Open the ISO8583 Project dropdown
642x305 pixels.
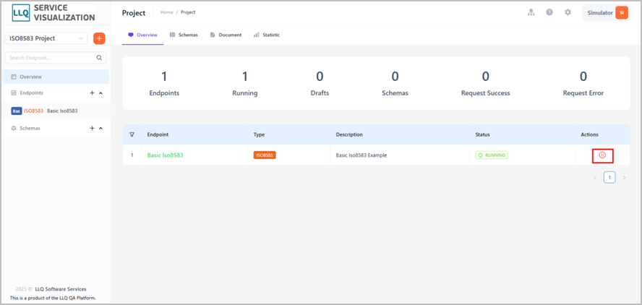click(x=46, y=38)
